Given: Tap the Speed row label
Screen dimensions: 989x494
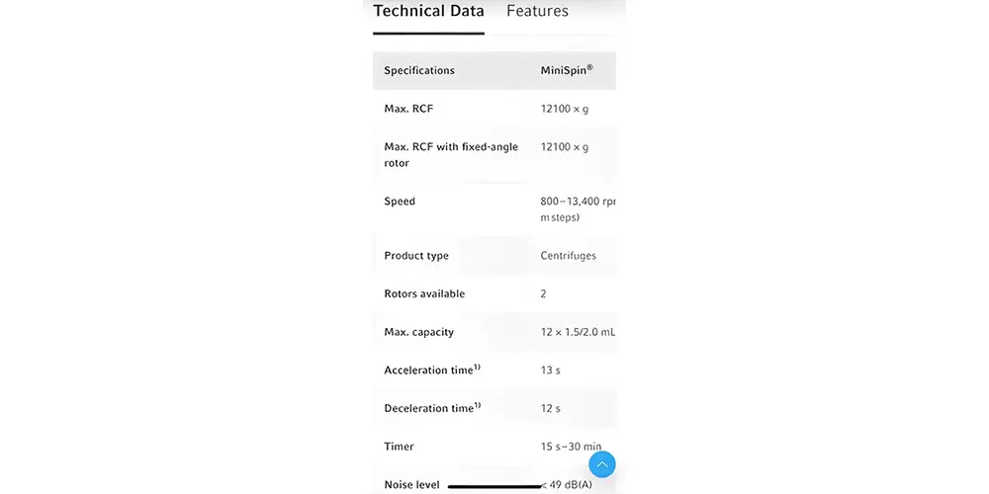Looking at the screenshot, I should tap(400, 202).
